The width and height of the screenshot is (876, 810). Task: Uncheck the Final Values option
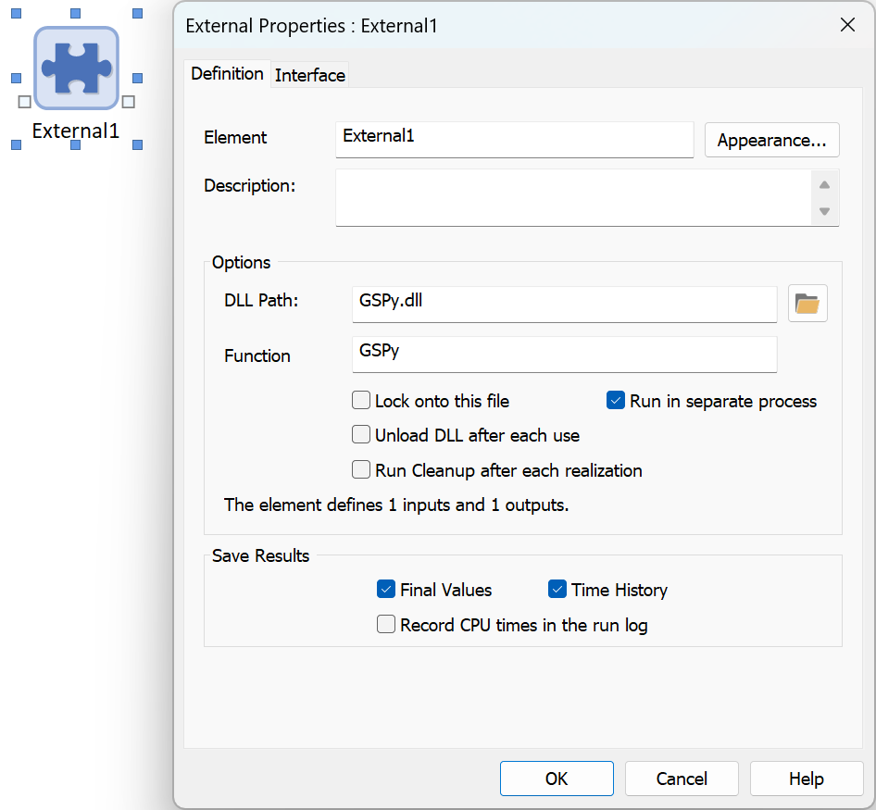pyautogui.click(x=386, y=589)
